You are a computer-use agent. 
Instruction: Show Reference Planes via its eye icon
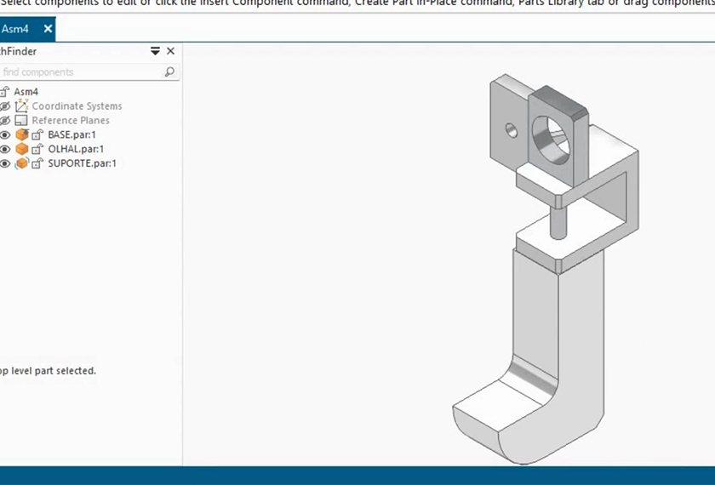[x=5, y=121]
